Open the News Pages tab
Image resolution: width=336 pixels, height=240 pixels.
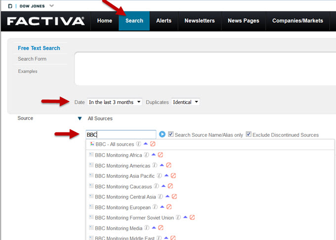coord(244,21)
